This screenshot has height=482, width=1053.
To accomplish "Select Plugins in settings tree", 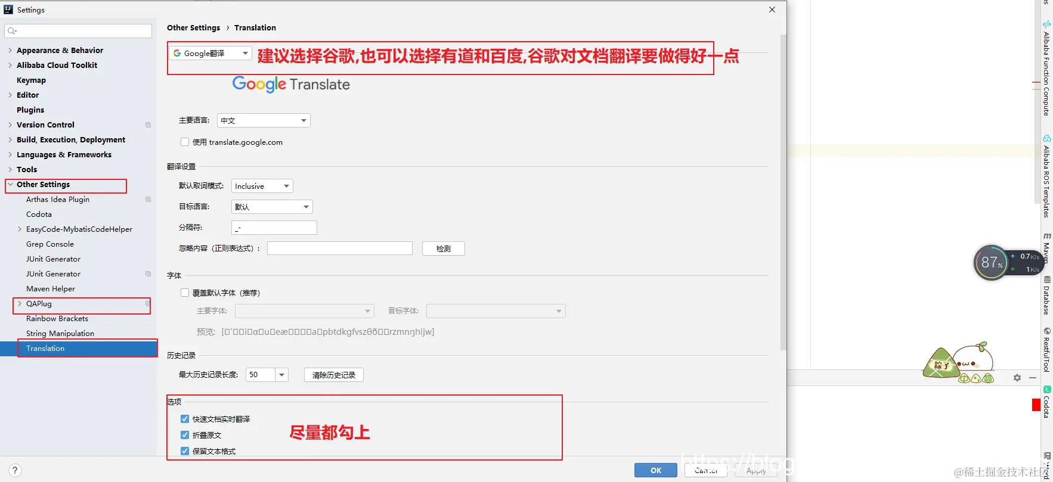I will 30,110.
